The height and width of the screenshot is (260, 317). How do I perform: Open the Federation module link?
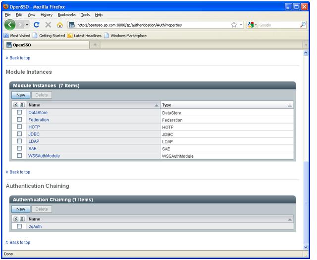39,120
